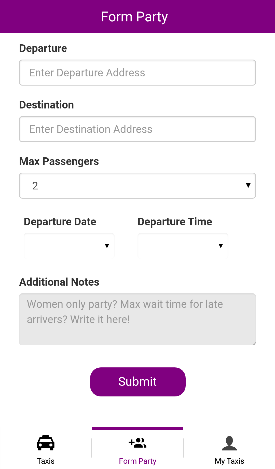The width and height of the screenshot is (275, 469).
Task: Open the Max Passengers dropdown showing 2
Action: pos(137,186)
